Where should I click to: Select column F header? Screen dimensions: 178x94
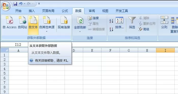tap(110, 50)
